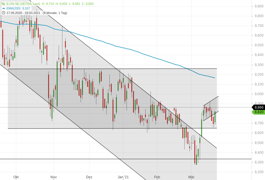Click the clock icon beside the date range
Screen dimensions: 265x180
[3, 13]
